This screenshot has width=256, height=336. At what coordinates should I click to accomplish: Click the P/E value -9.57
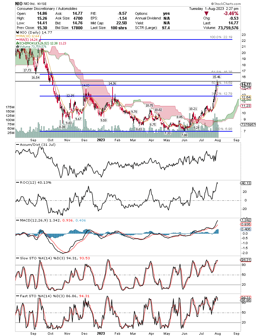122,13
